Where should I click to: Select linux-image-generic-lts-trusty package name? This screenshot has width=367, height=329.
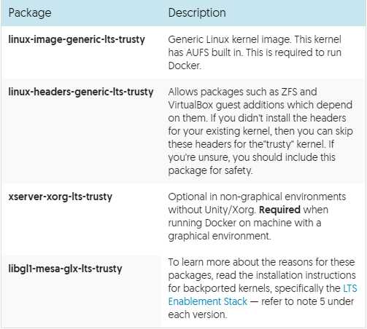pos(77,39)
